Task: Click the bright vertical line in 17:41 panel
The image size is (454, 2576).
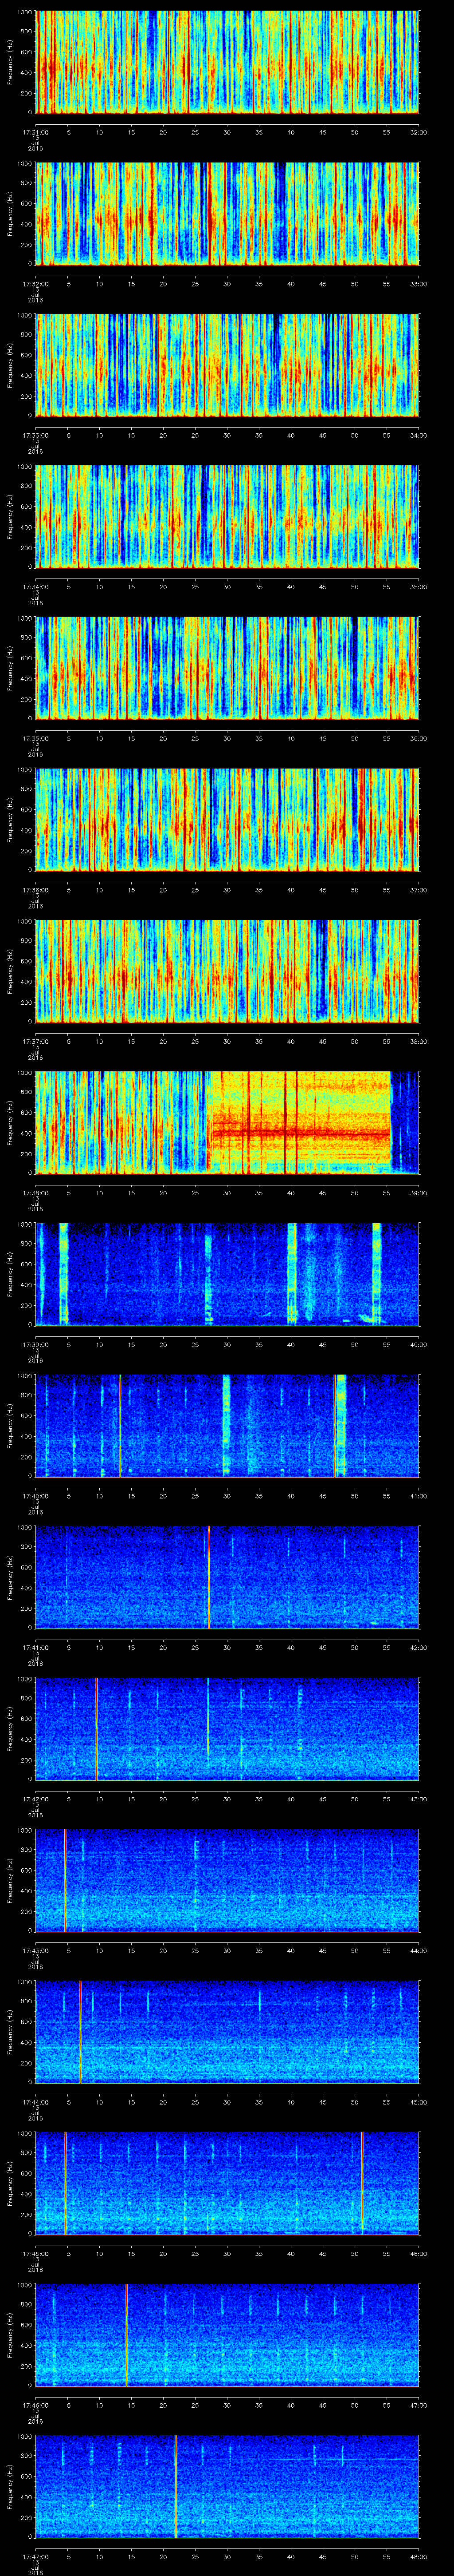Action: tap(208, 1577)
